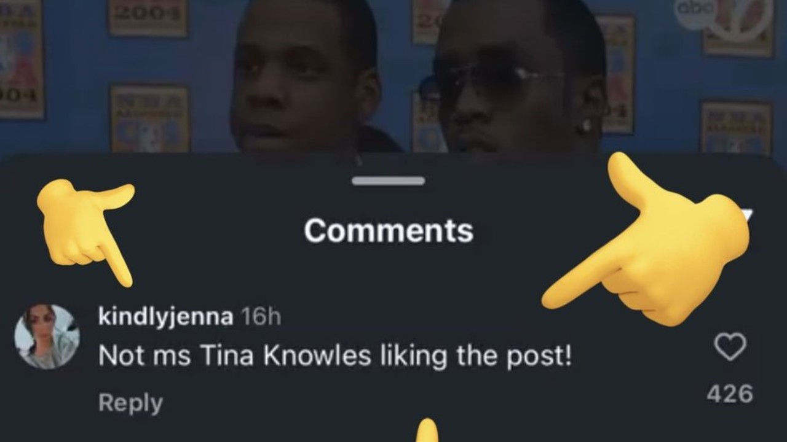Select the Comments header title
787x442 pixels.
click(x=389, y=231)
